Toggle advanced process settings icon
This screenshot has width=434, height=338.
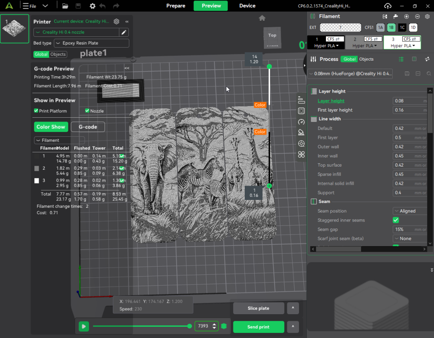coord(401,59)
